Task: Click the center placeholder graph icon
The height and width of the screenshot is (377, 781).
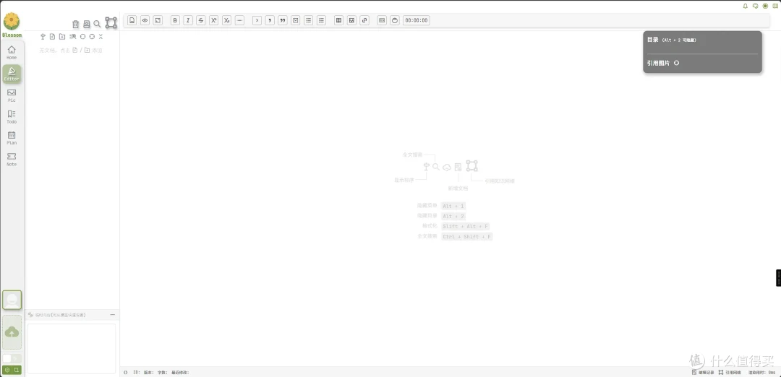Action: (471, 165)
